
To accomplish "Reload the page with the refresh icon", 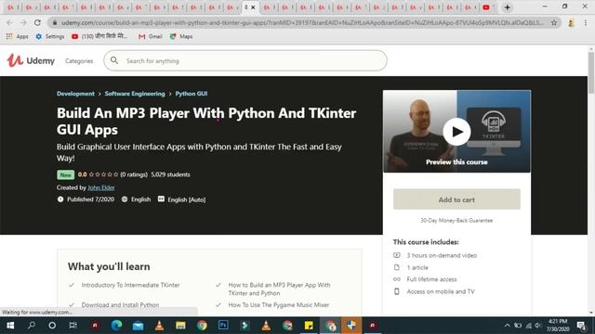I will (x=37, y=22).
